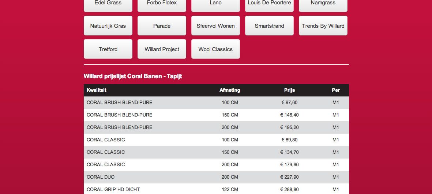Click the price € 146,40
Viewport: 432px width, 194px height.
pyautogui.click(x=290, y=115)
